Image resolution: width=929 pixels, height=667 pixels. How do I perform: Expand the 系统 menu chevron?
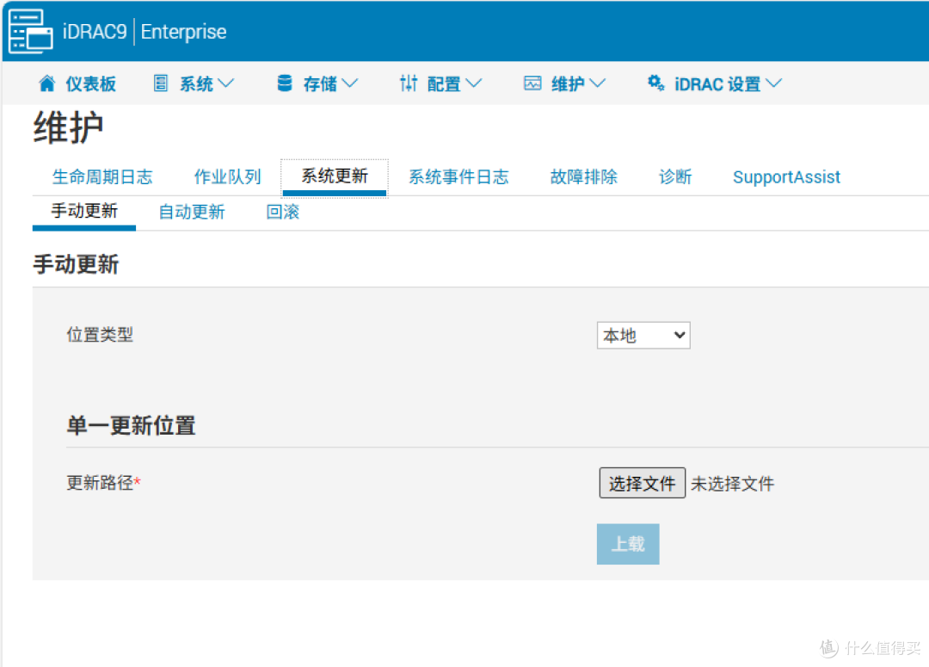[x=225, y=83]
